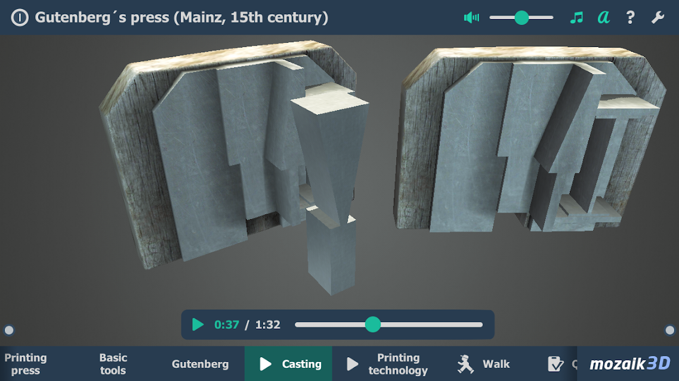The height and width of the screenshot is (381, 679).
Task: Start Walk mode via the walking figure icon
Action: click(x=465, y=364)
